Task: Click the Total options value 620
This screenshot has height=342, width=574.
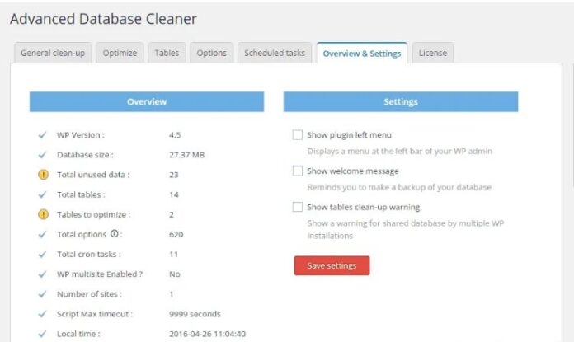Action: tap(176, 235)
